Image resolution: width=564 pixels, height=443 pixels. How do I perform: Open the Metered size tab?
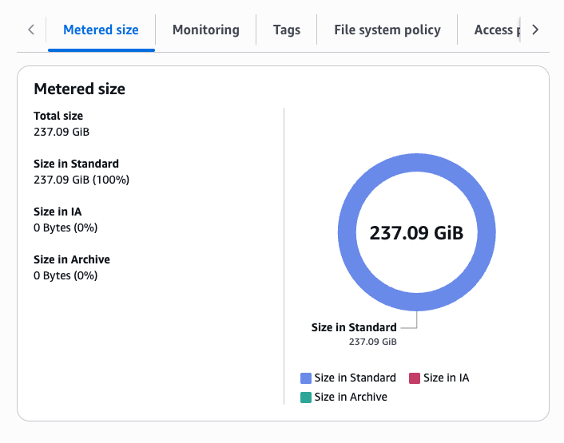pos(101,30)
